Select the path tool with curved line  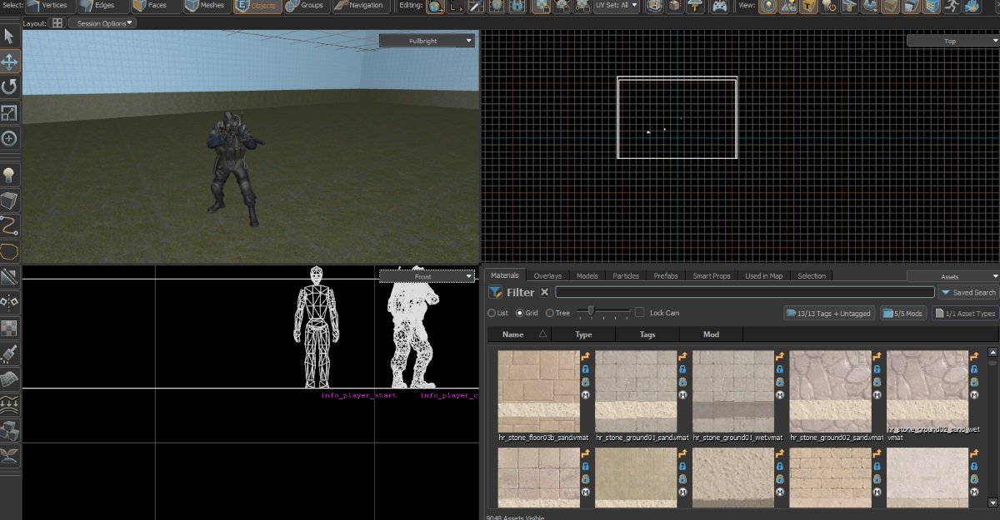click(10, 225)
